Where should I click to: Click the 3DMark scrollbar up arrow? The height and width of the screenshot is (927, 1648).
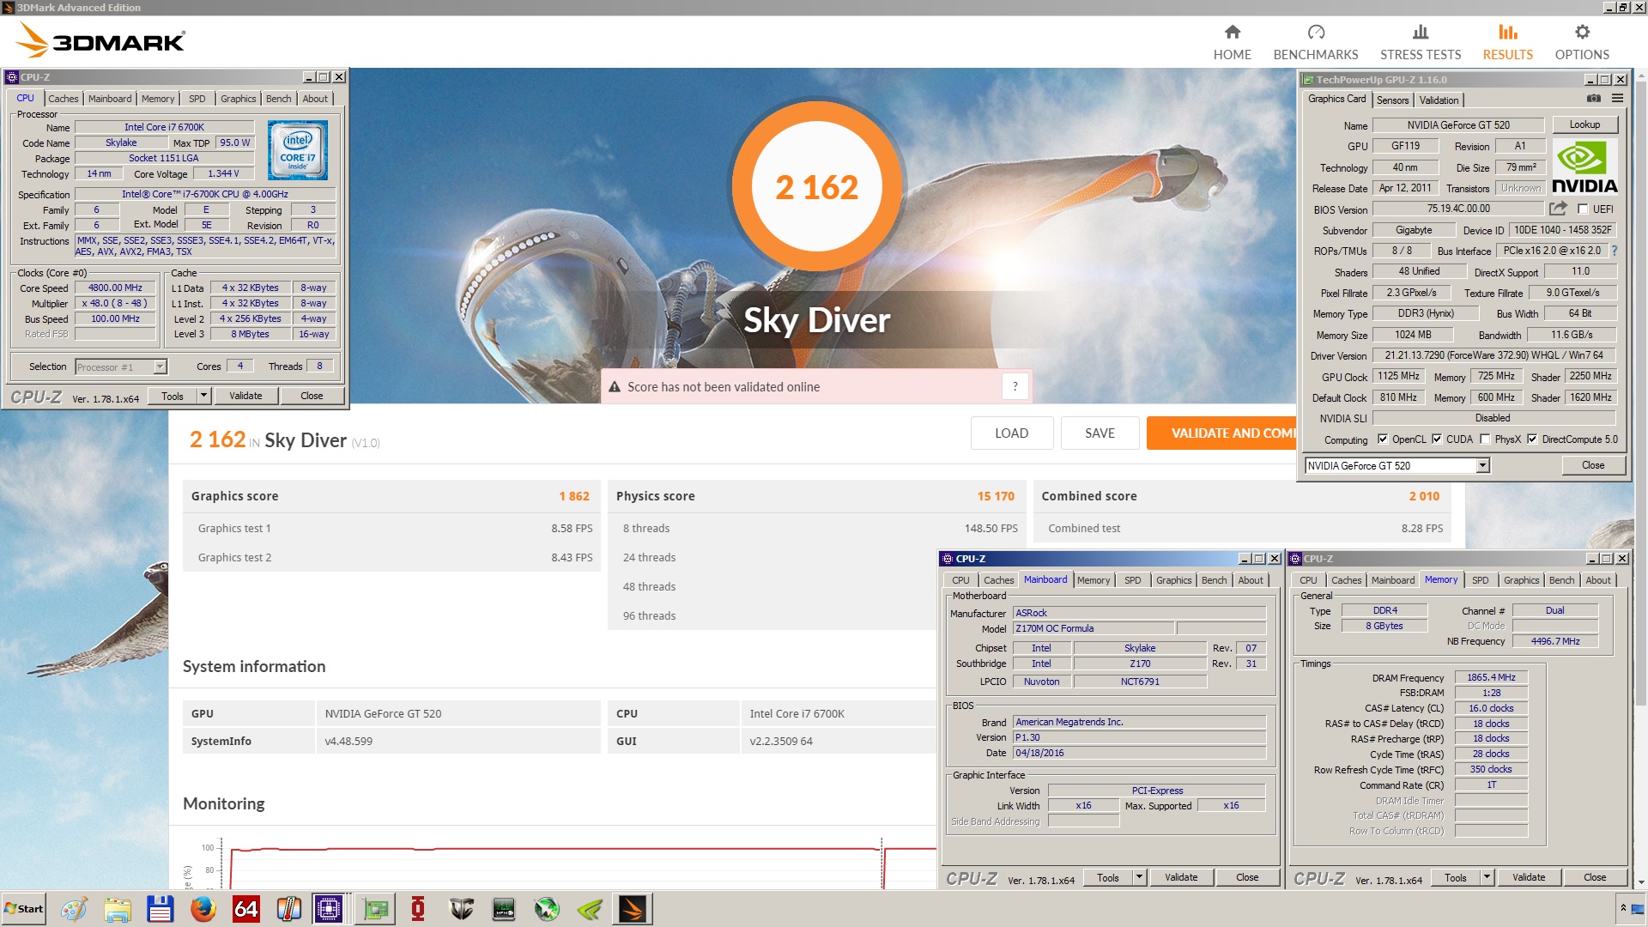coord(1640,76)
